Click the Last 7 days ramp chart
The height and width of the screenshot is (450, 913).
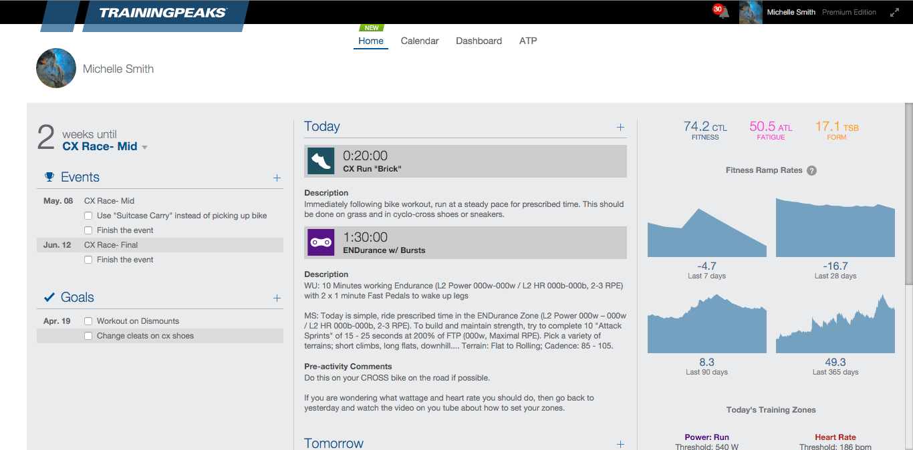707,232
